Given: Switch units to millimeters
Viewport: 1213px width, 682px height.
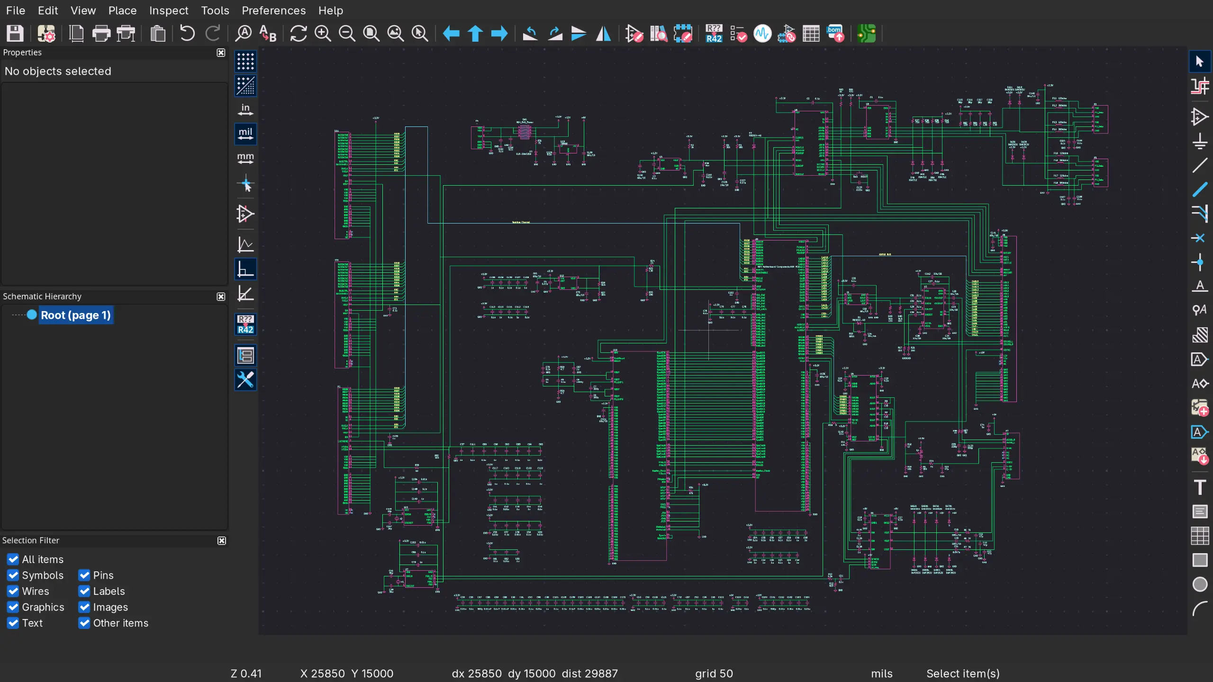Looking at the screenshot, I should tap(245, 158).
